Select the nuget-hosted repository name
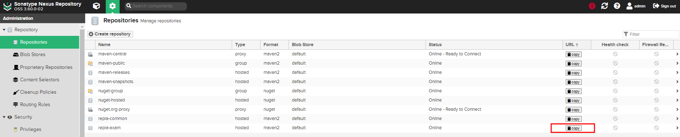This screenshot has height=137, width=680. (111, 100)
